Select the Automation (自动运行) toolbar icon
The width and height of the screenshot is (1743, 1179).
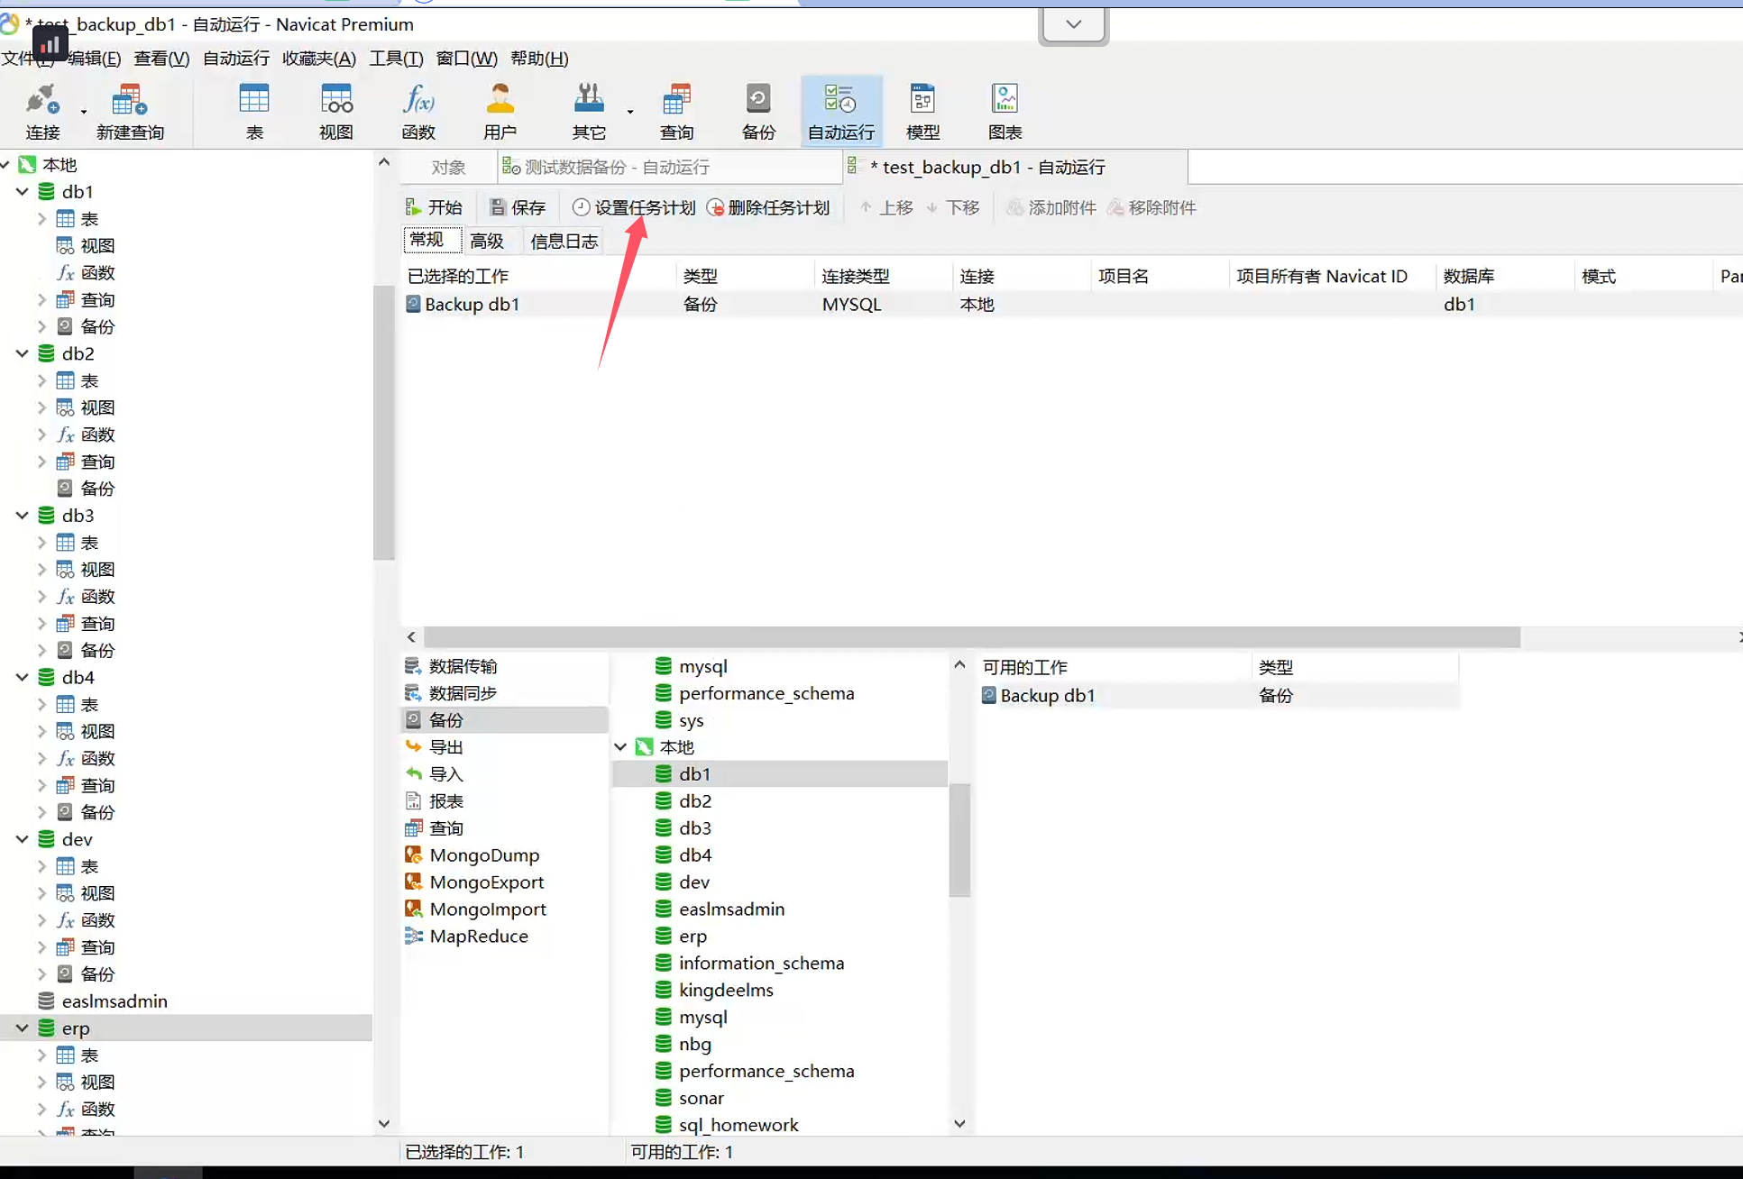tap(841, 111)
